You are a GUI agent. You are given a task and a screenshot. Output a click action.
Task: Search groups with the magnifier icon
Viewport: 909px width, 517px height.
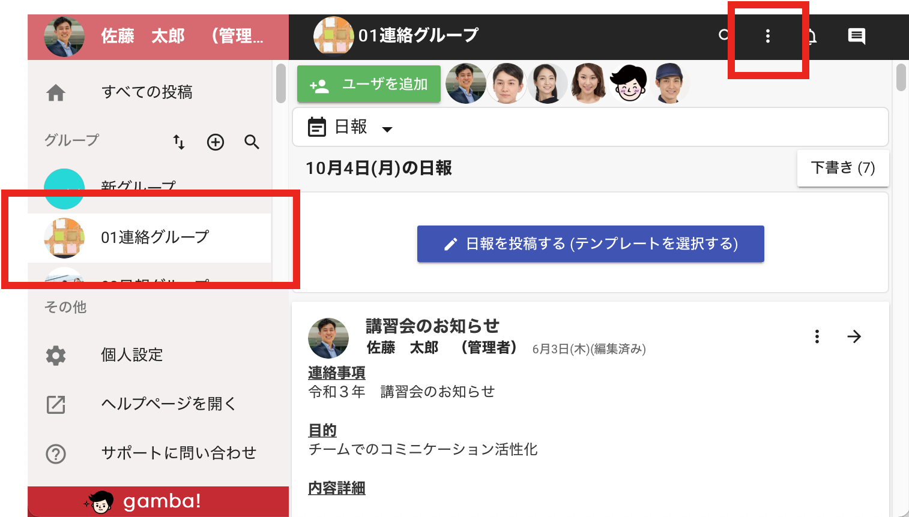coord(252,142)
